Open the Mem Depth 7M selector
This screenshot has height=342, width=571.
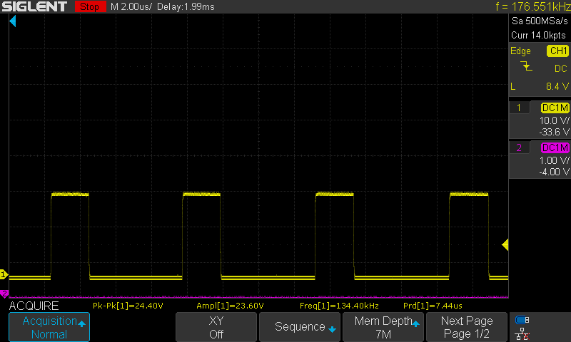pyautogui.click(x=383, y=327)
